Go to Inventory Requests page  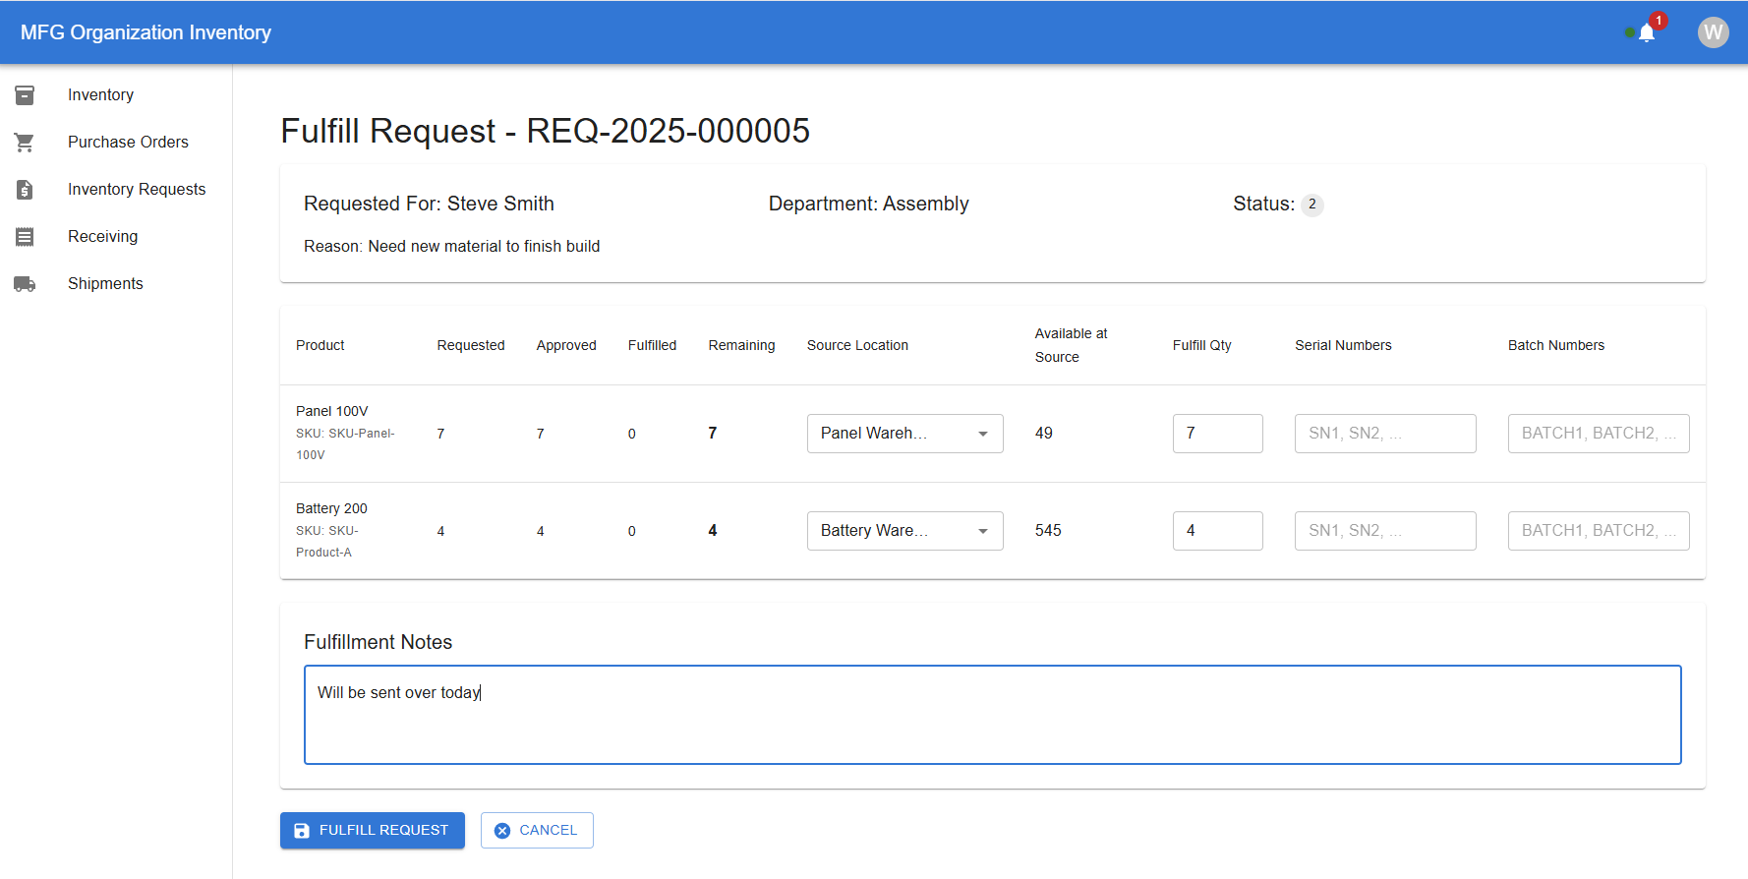click(137, 190)
